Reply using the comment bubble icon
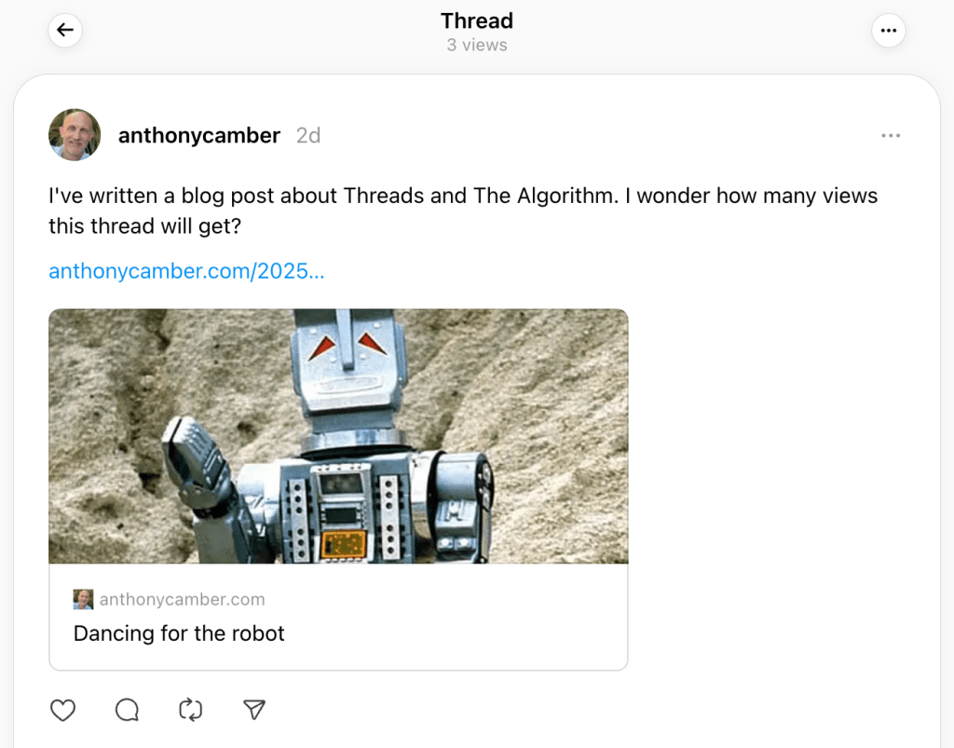The width and height of the screenshot is (954, 748). coord(127,710)
